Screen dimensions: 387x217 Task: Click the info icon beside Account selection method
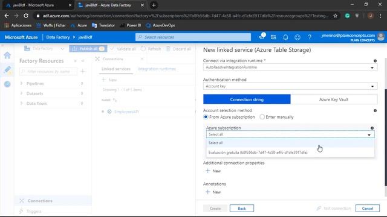(375, 111)
